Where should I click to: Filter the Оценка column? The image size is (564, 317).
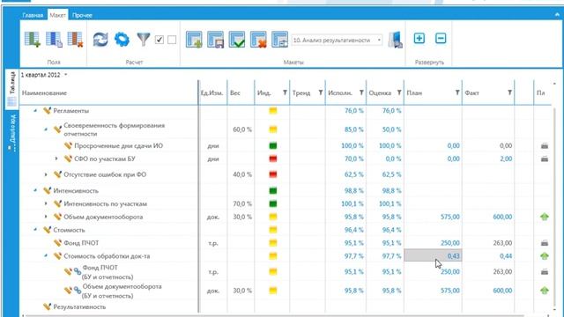(399, 92)
